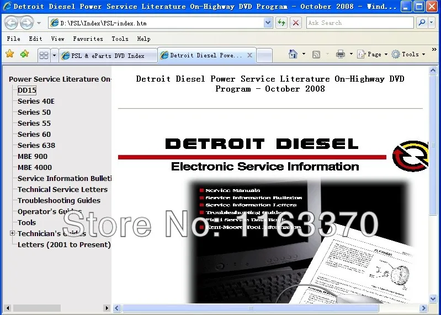The width and height of the screenshot is (441, 315).
Task: Click the Favorites Center star icon
Action: (10, 54)
